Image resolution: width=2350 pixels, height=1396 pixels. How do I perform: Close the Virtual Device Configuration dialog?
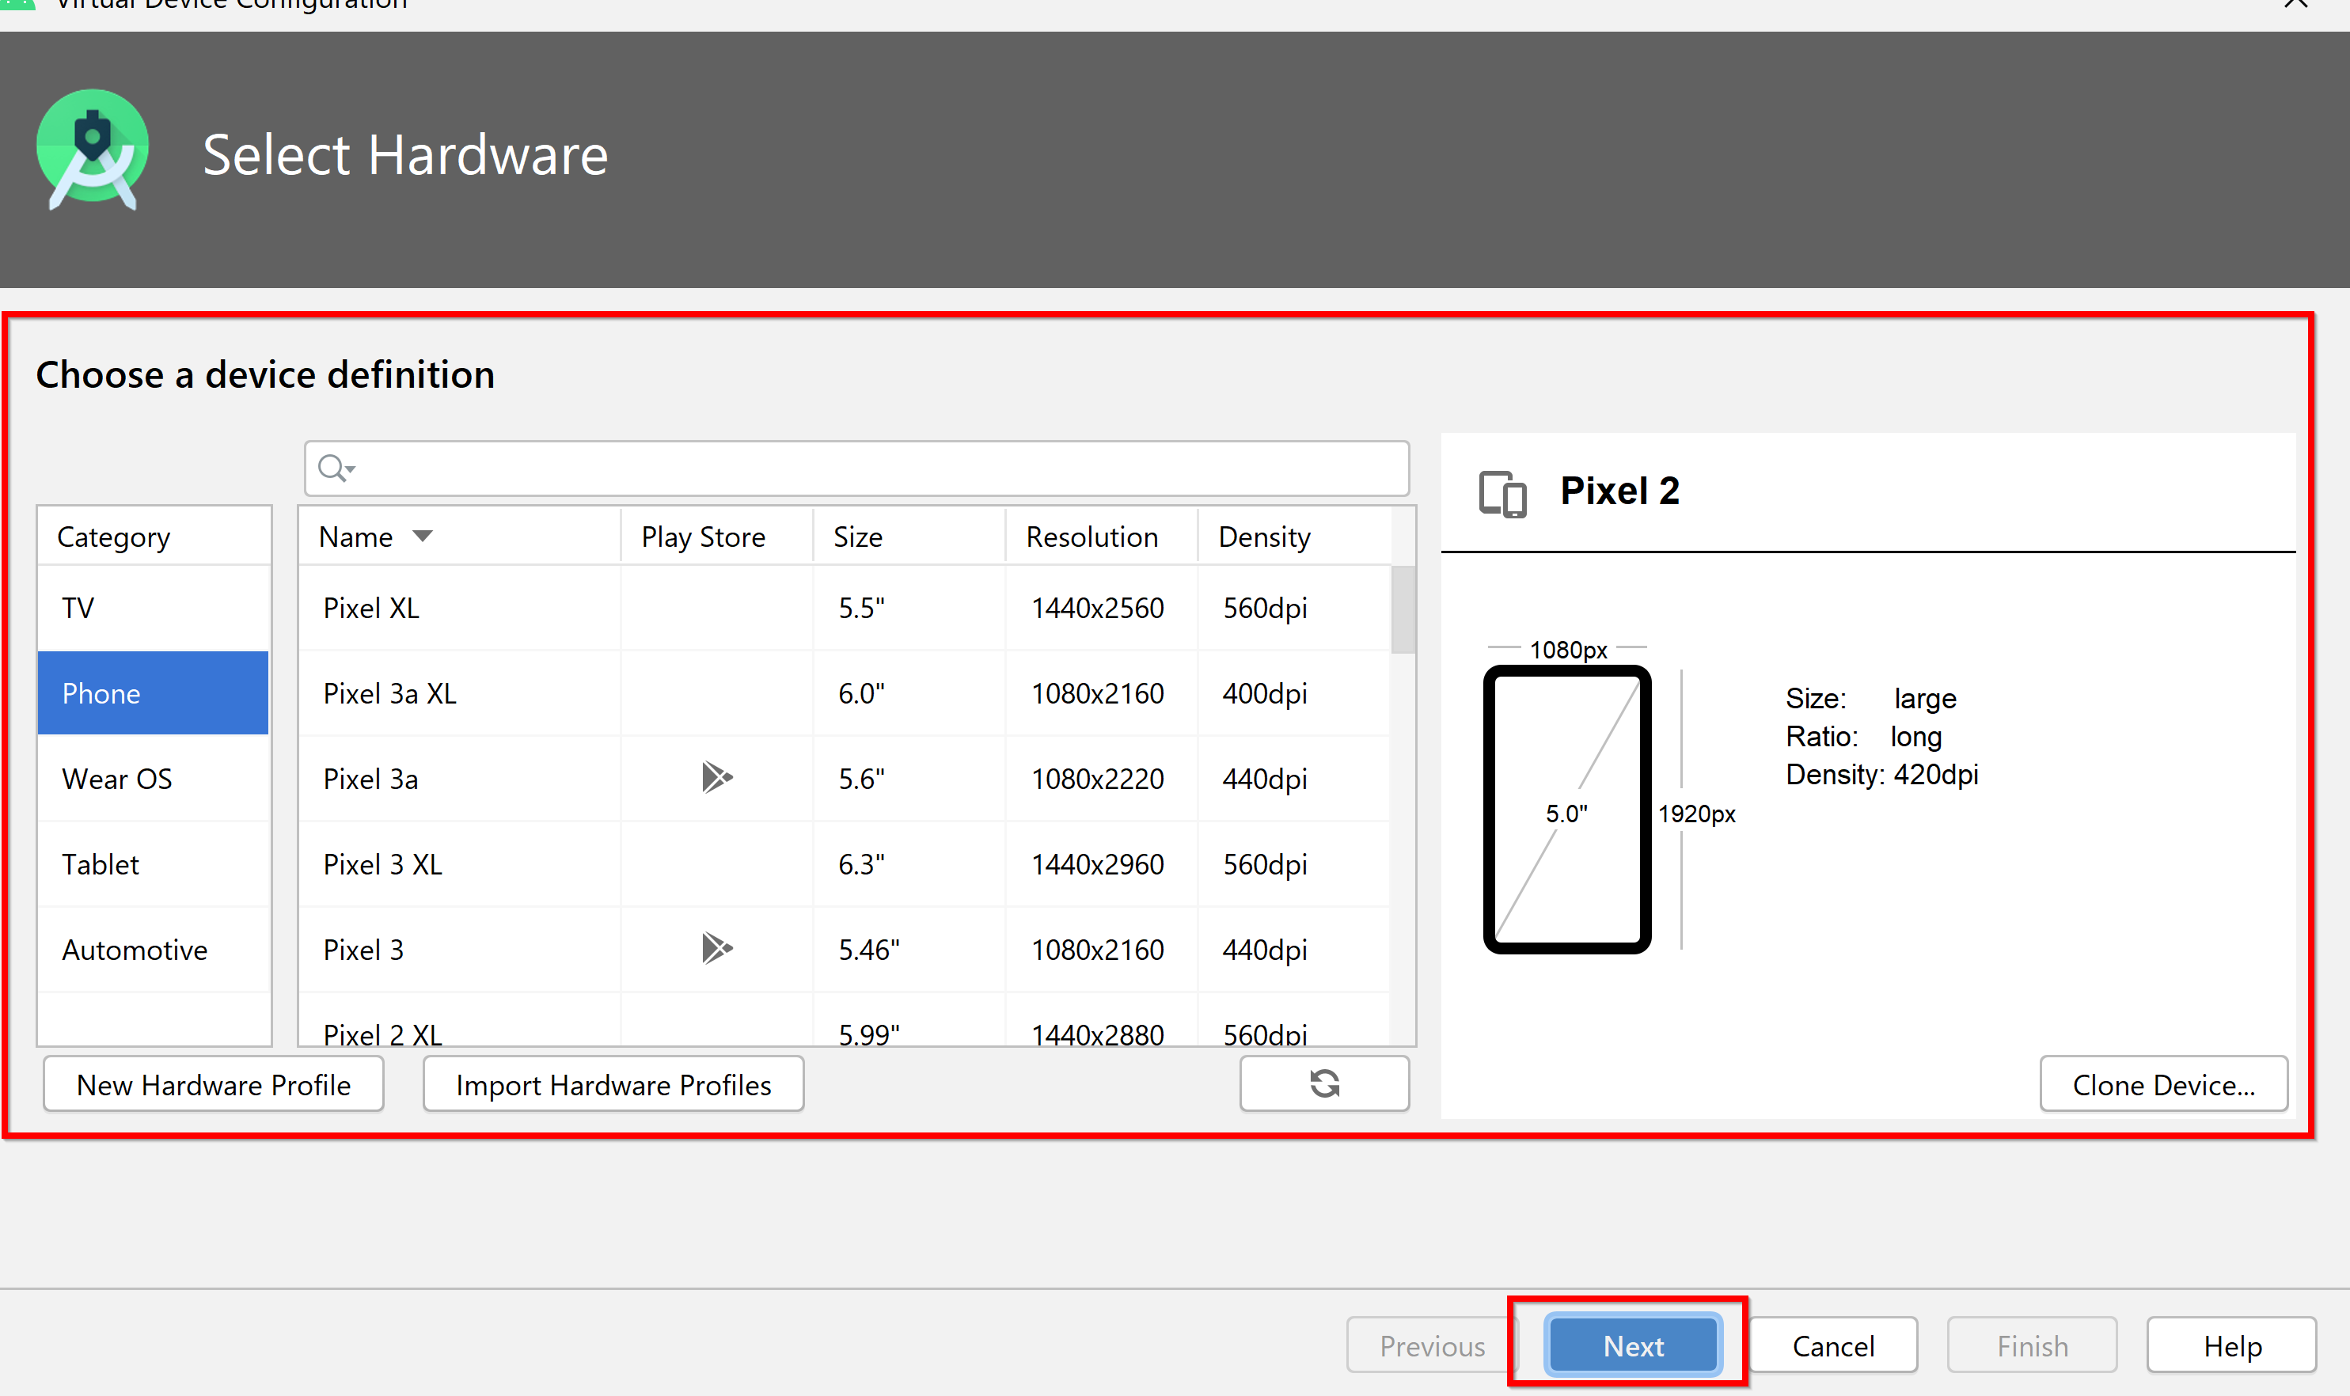[2296, 5]
